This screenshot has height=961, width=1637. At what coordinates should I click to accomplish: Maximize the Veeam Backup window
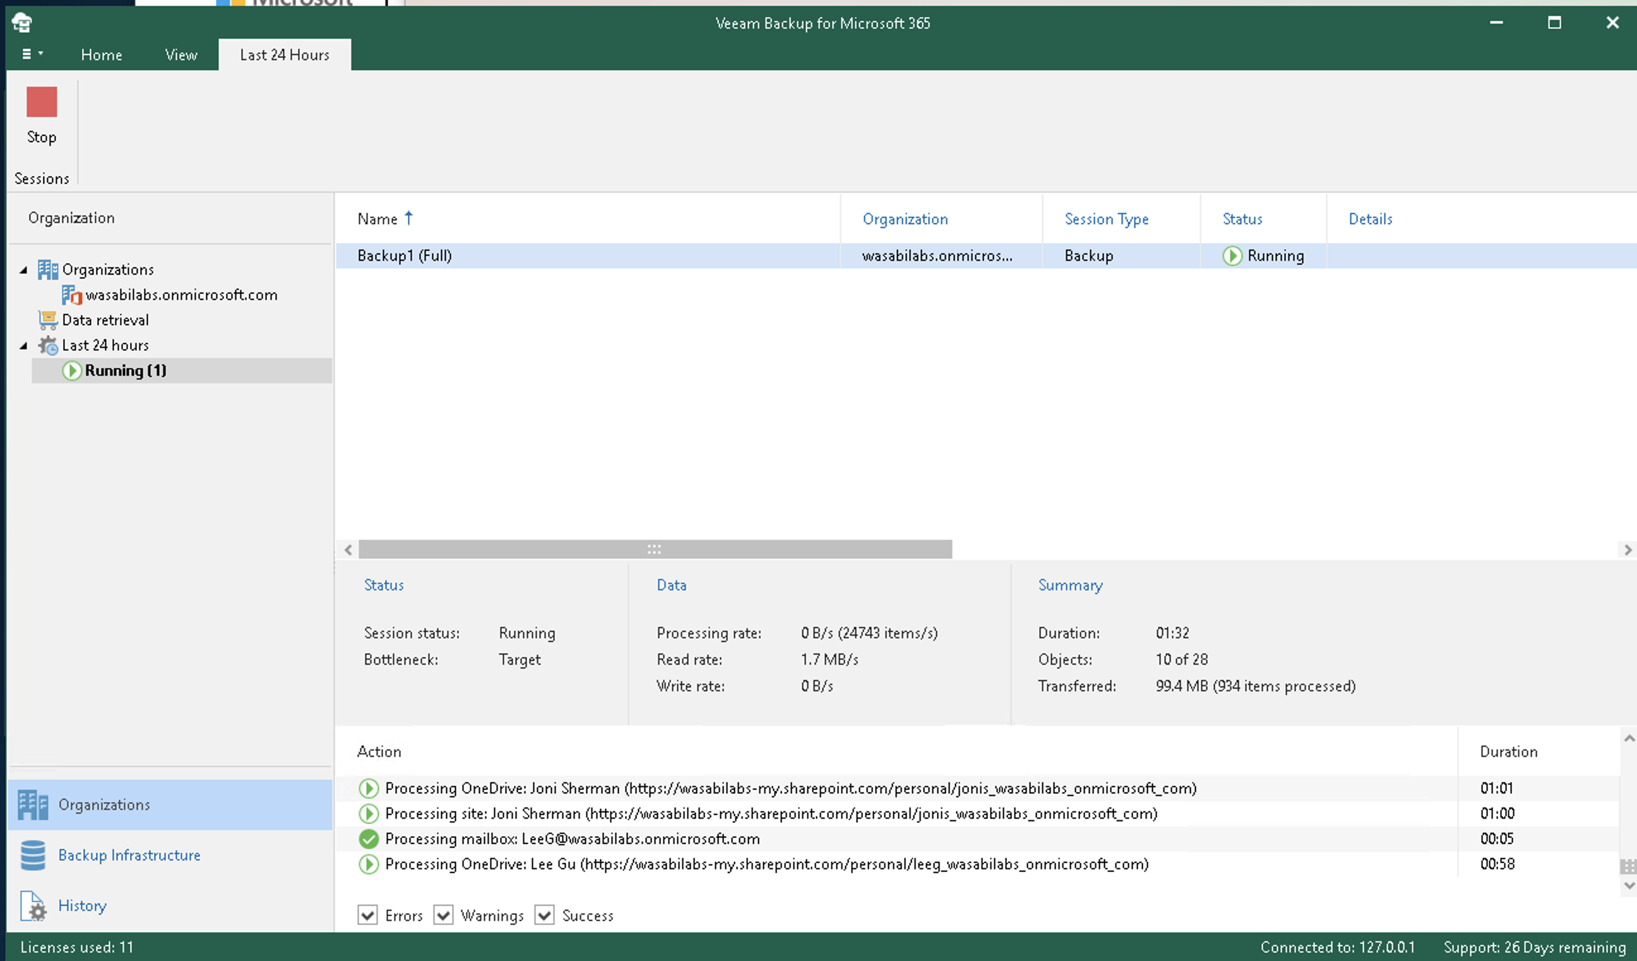pyautogui.click(x=1554, y=23)
